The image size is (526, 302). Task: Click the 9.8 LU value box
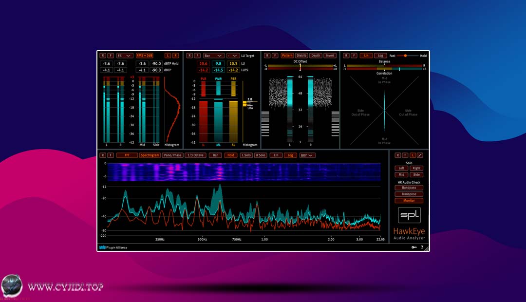point(218,63)
